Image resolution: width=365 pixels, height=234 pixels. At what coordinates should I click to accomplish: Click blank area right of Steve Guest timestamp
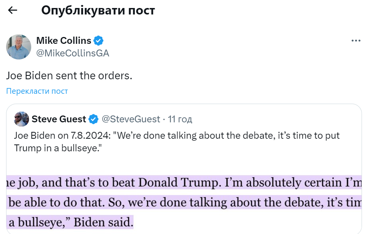(274, 119)
